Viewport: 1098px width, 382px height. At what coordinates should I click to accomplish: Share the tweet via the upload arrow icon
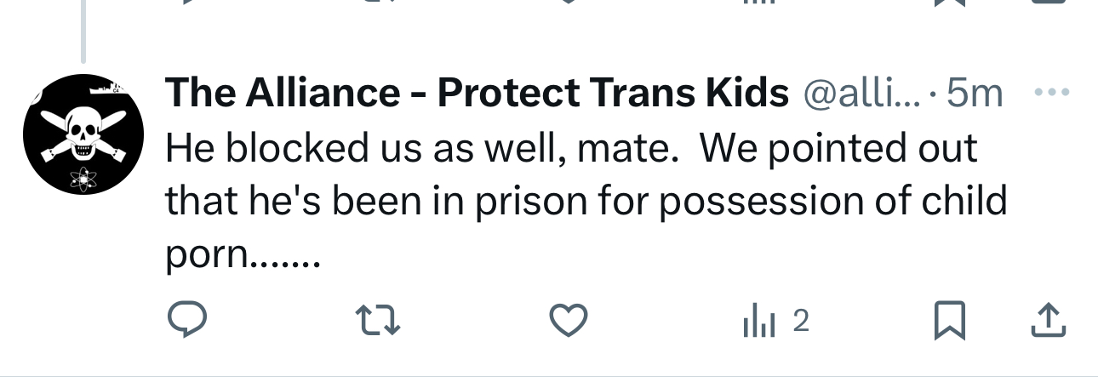tap(1049, 320)
